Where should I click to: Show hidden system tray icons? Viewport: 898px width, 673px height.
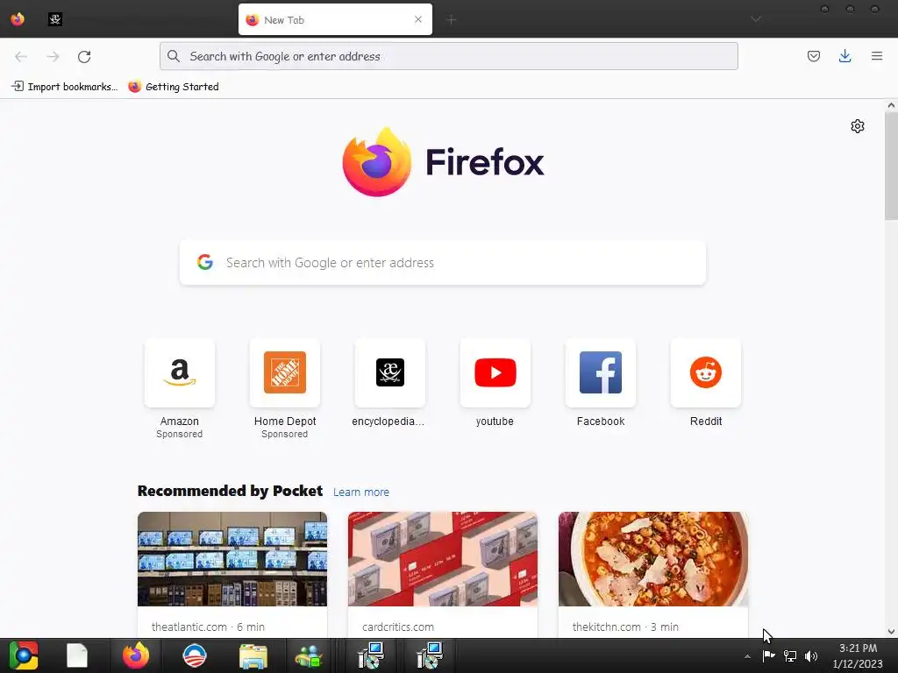pyautogui.click(x=747, y=656)
